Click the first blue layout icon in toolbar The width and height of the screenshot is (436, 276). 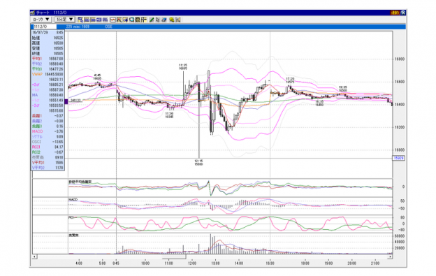(80, 20)
